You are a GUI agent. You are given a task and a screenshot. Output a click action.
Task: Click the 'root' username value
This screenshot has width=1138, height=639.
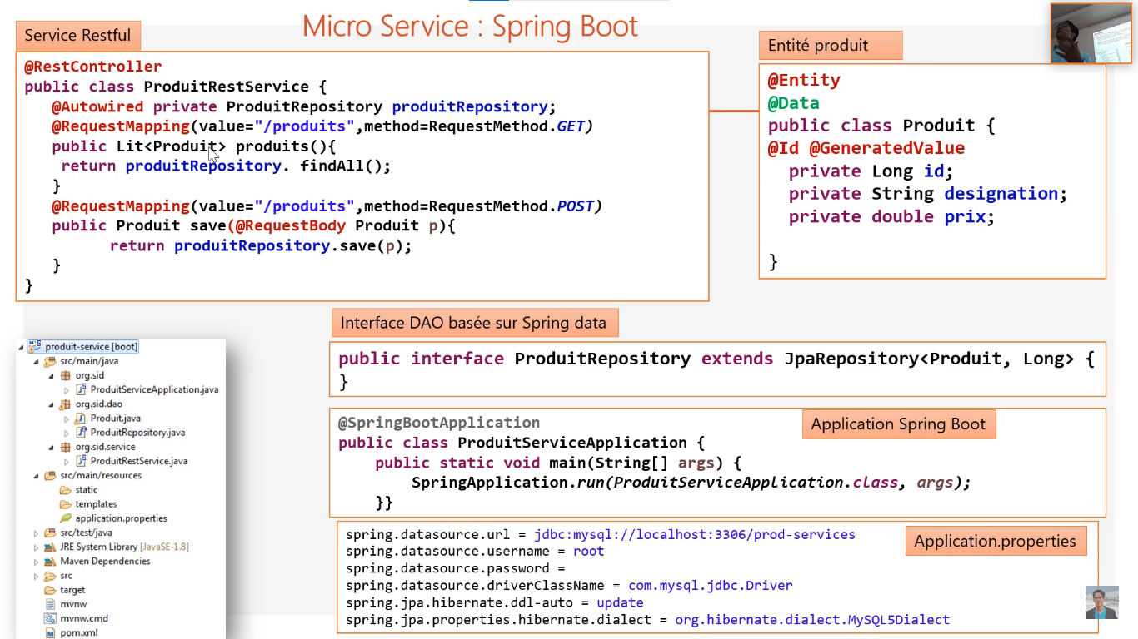[x=589, y=551]
